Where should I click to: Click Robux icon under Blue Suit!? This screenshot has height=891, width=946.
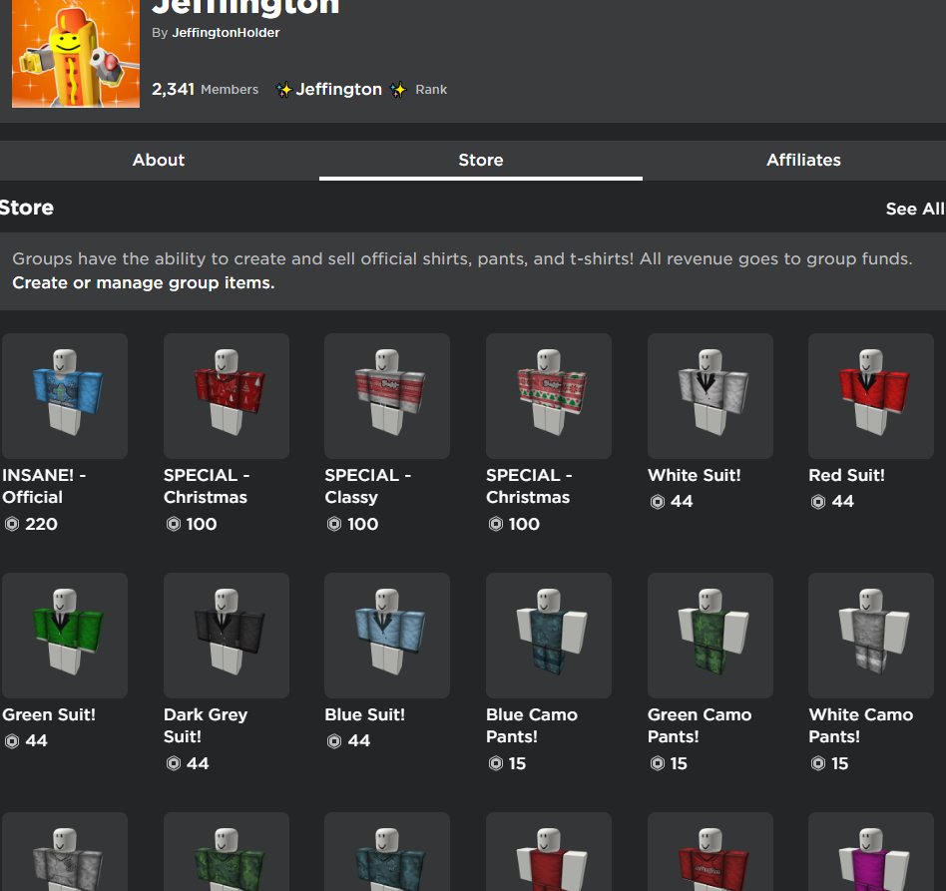(334, 741)
